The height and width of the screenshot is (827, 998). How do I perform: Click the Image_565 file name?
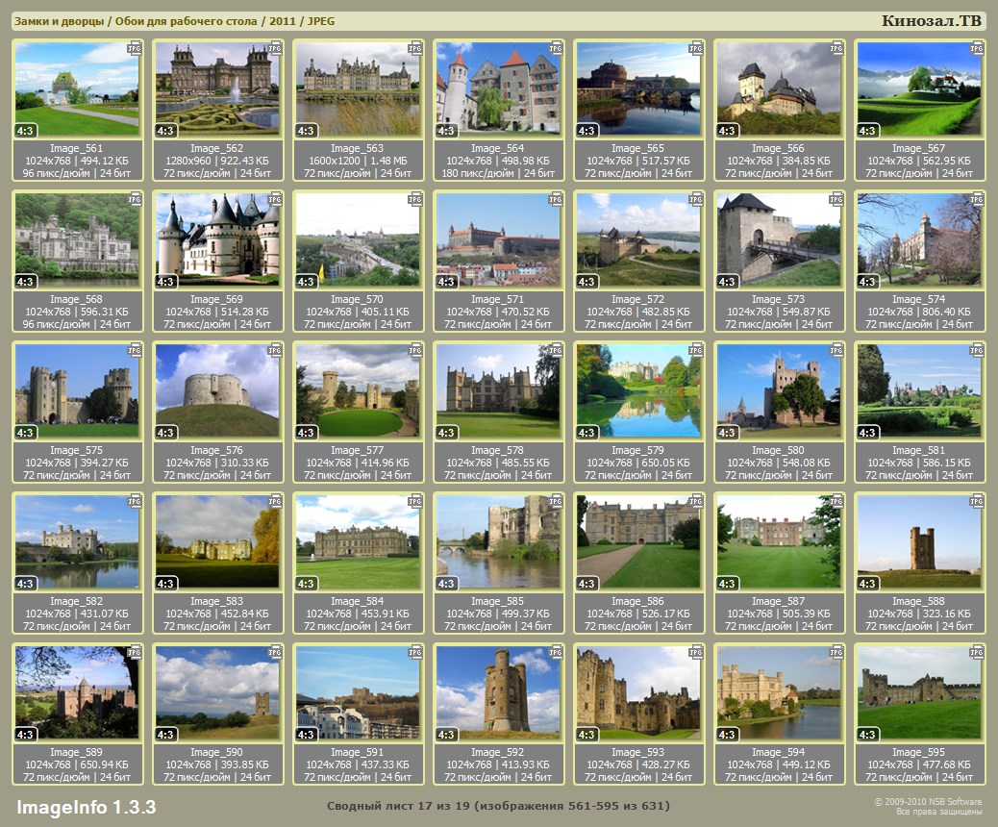click(x=637, y=148)
